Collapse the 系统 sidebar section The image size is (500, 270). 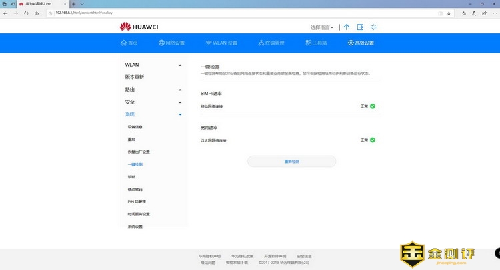coord(153,114)
